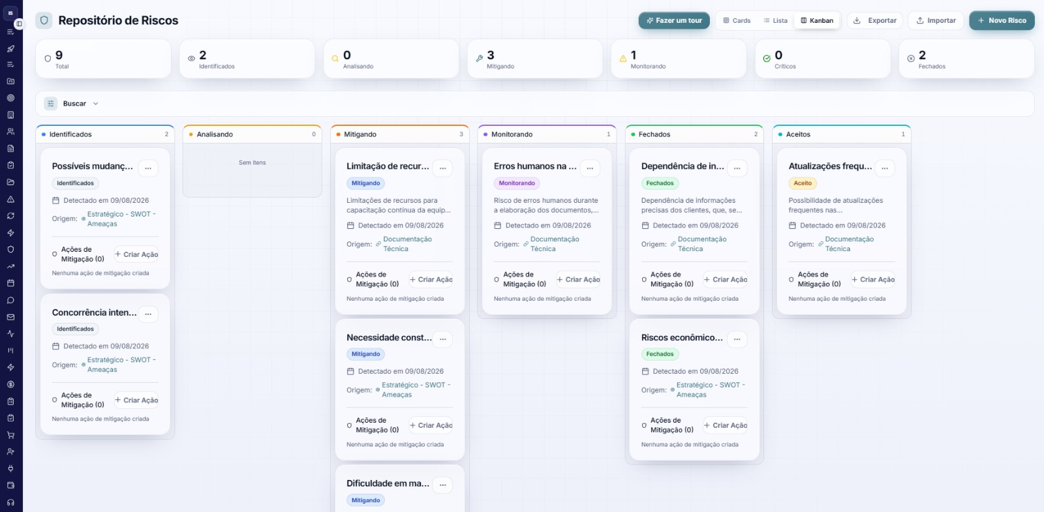This screenshot has height=512, width=1044.
Task: Open the mail envelope sidebar icon
Action: pyautogui.click(x=10, y=317)
